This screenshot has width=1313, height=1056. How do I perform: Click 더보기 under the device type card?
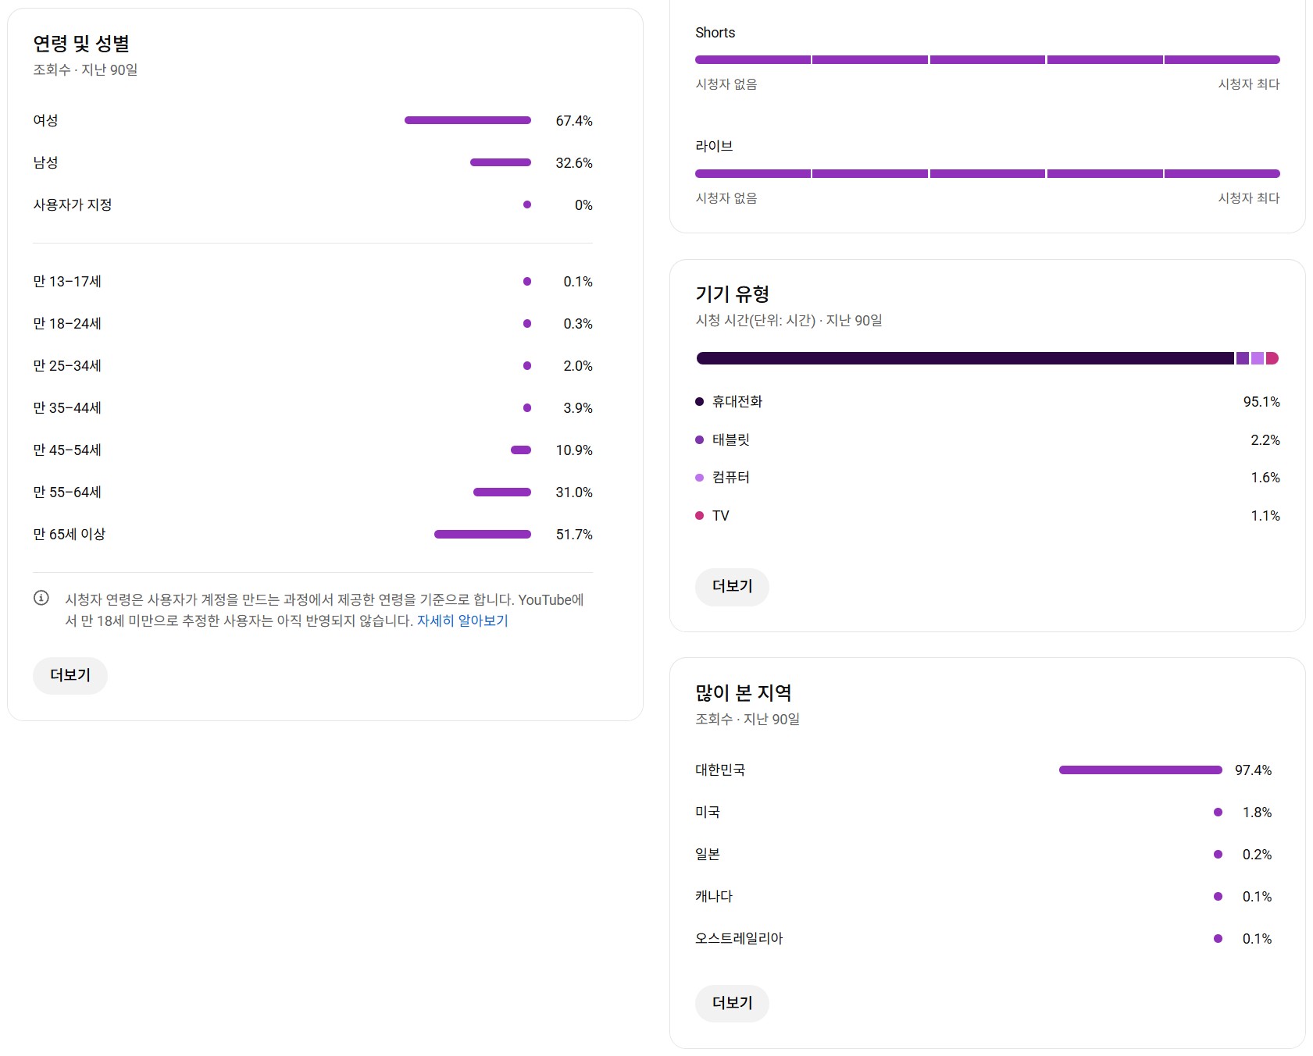pos(732,586)
